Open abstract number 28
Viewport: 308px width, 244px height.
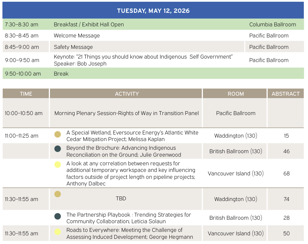pos(286,218)
